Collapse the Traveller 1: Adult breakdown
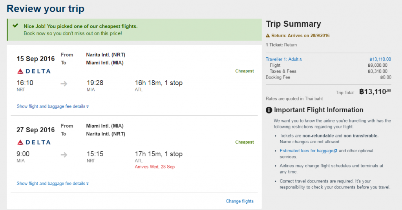Viewport: 402px width, 210px height. point(284,59)
